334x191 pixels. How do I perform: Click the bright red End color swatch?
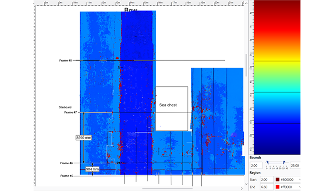[x=277, y=187]
